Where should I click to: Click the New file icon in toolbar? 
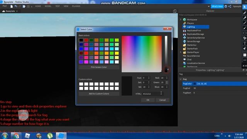coord(12,6)
